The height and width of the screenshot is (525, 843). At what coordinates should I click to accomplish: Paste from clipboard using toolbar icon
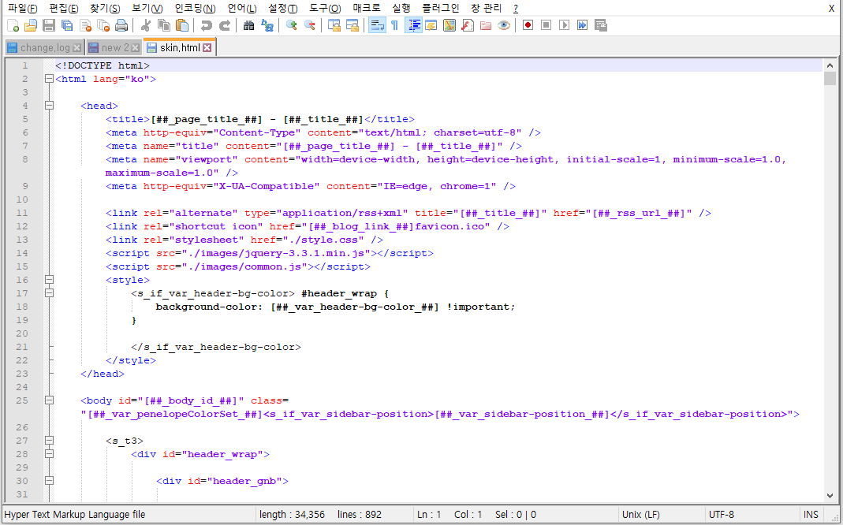coord(182,25)
